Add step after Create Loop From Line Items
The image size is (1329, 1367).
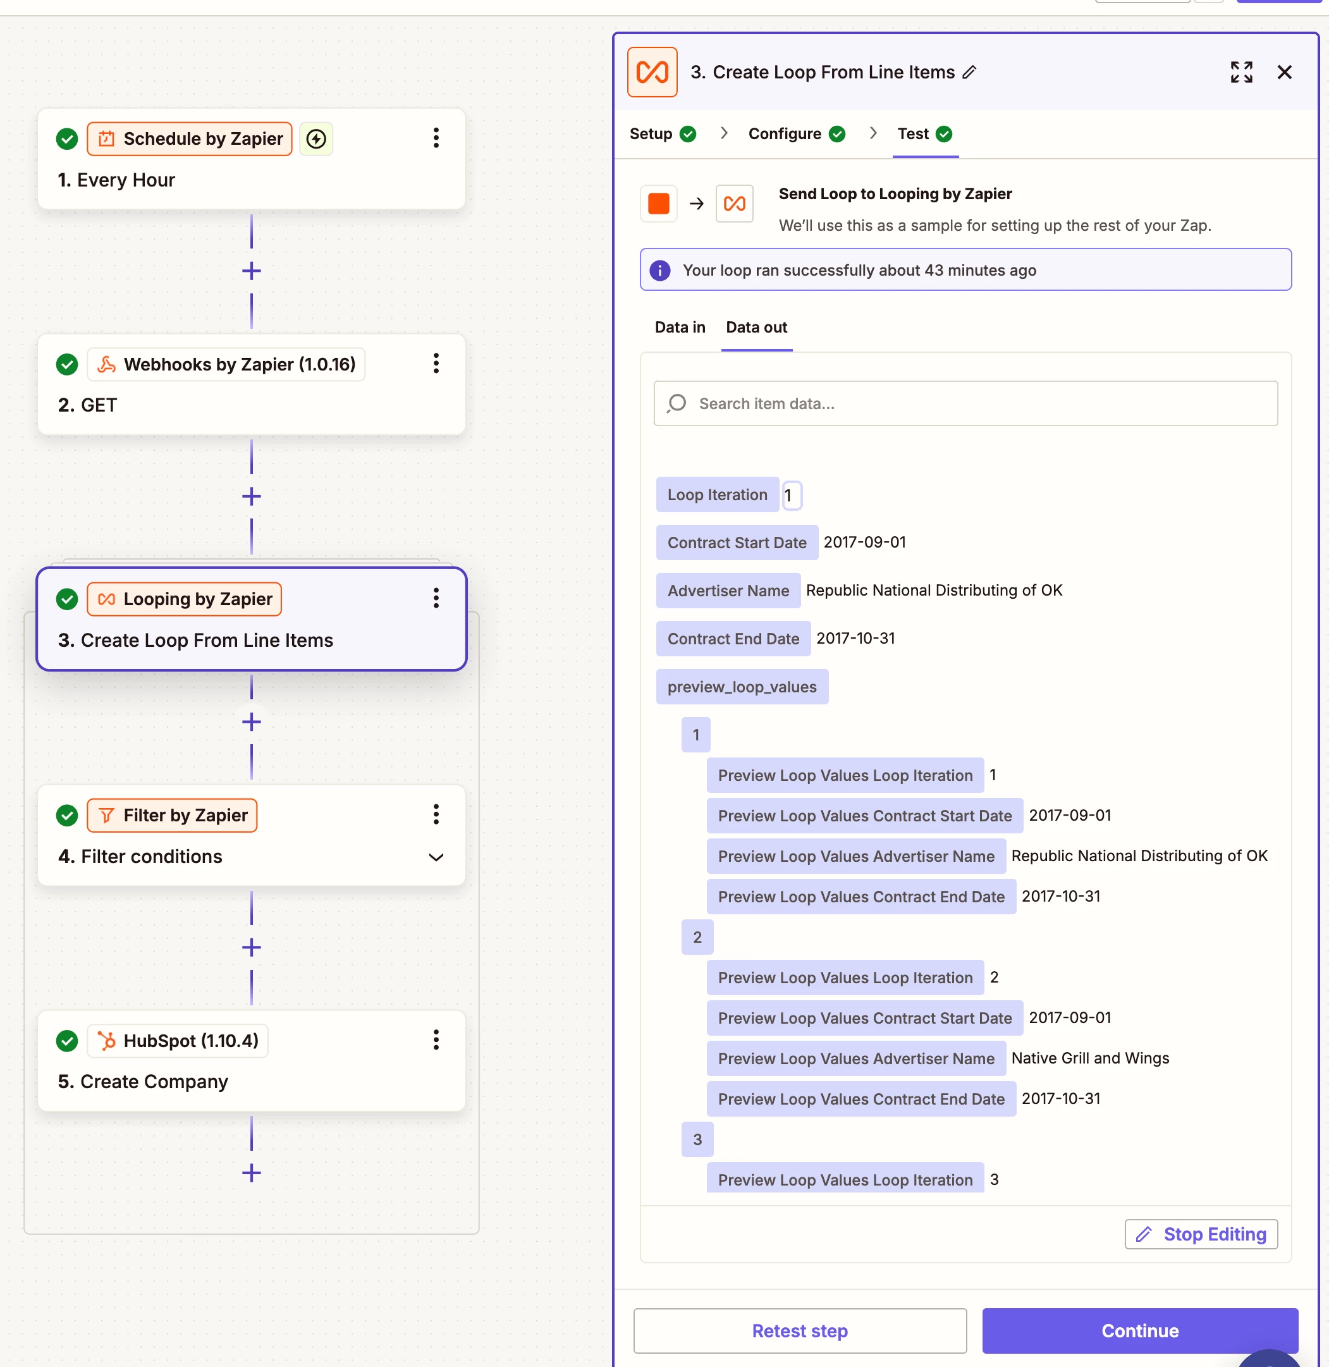(x=251, y=722)
